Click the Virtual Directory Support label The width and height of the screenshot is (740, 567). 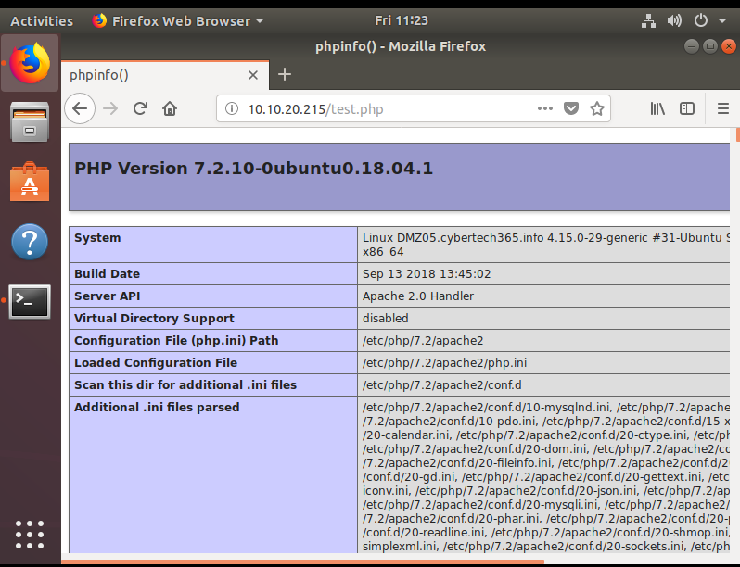click(154, 318)
